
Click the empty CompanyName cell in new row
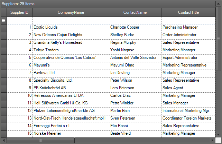[x=71, y=21]
